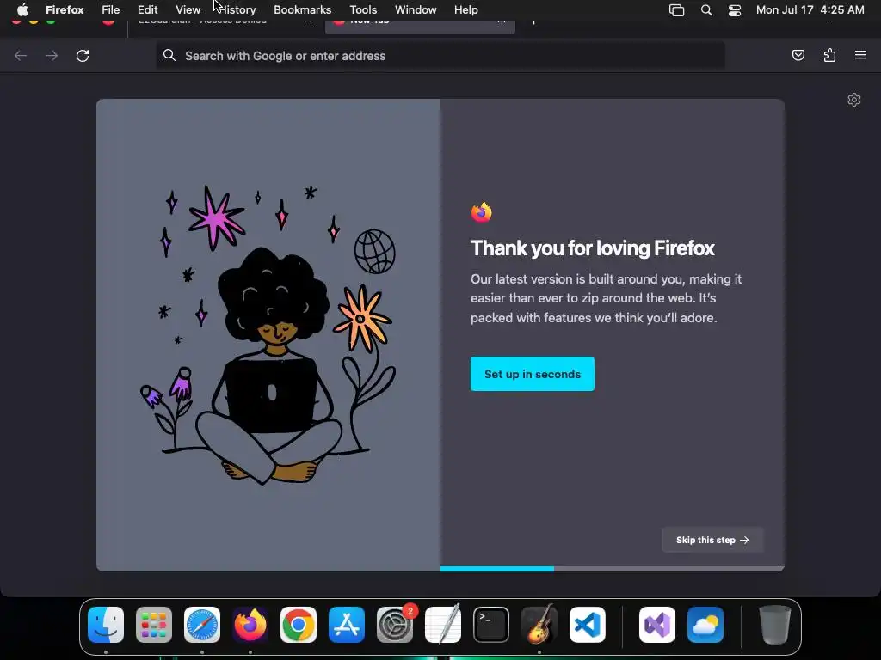The image size is (881, 660).
Task: Open Visual Studio from the Dock
Action: click(x=657, y=625)
